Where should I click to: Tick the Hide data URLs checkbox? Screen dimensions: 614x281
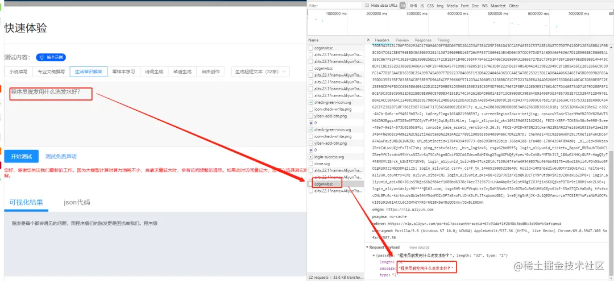pyautogui.click(x=367, y=6)
